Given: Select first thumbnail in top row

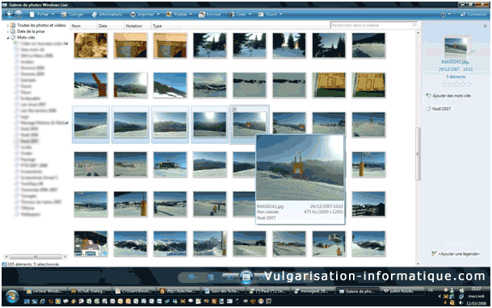Looking at the screenshot, I should [90, 45].
